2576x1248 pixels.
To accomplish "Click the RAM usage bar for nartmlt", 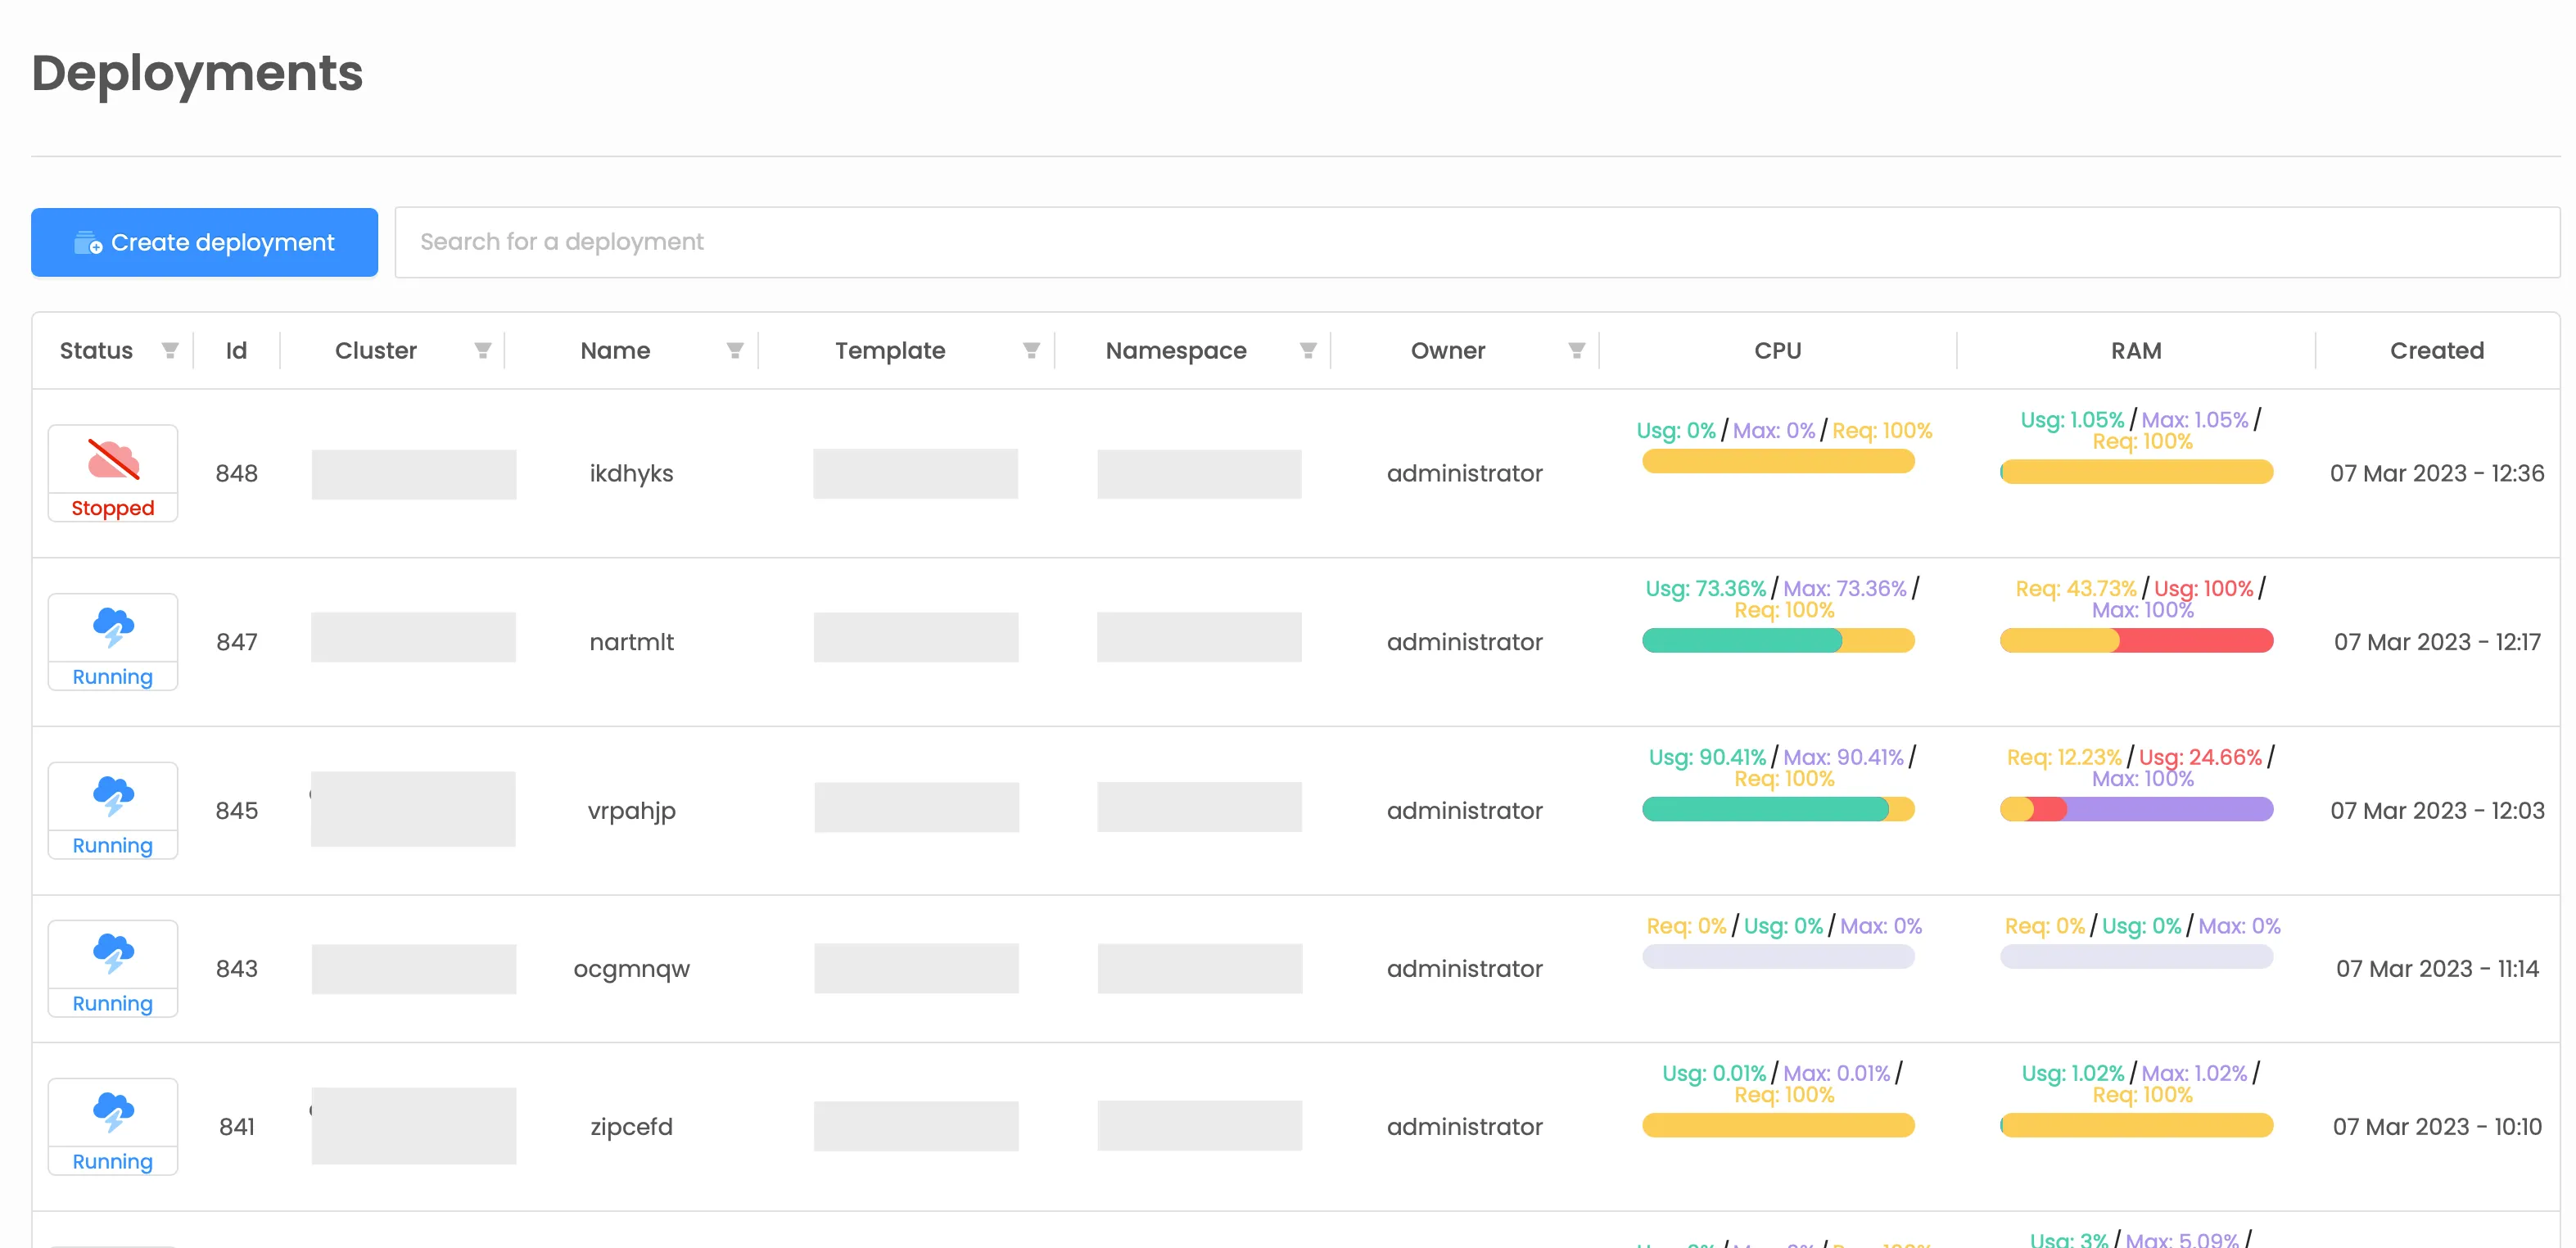I will pos(2136,641).
